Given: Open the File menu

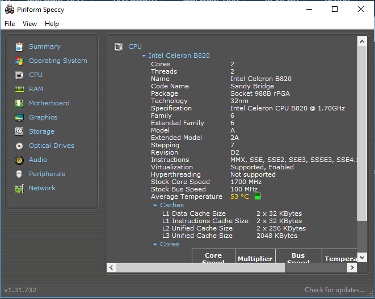Looking at the screenshot, I should coord(10,24).
